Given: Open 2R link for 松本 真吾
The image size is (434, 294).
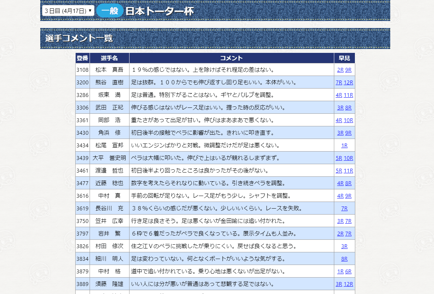Looking at the screenshot, I should pyautogui.click(x=340, y=70).
